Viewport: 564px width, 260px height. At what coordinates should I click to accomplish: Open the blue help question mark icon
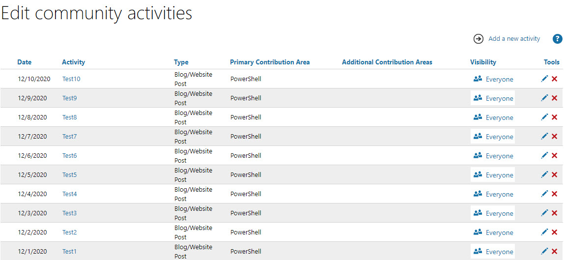coord(557,39)
